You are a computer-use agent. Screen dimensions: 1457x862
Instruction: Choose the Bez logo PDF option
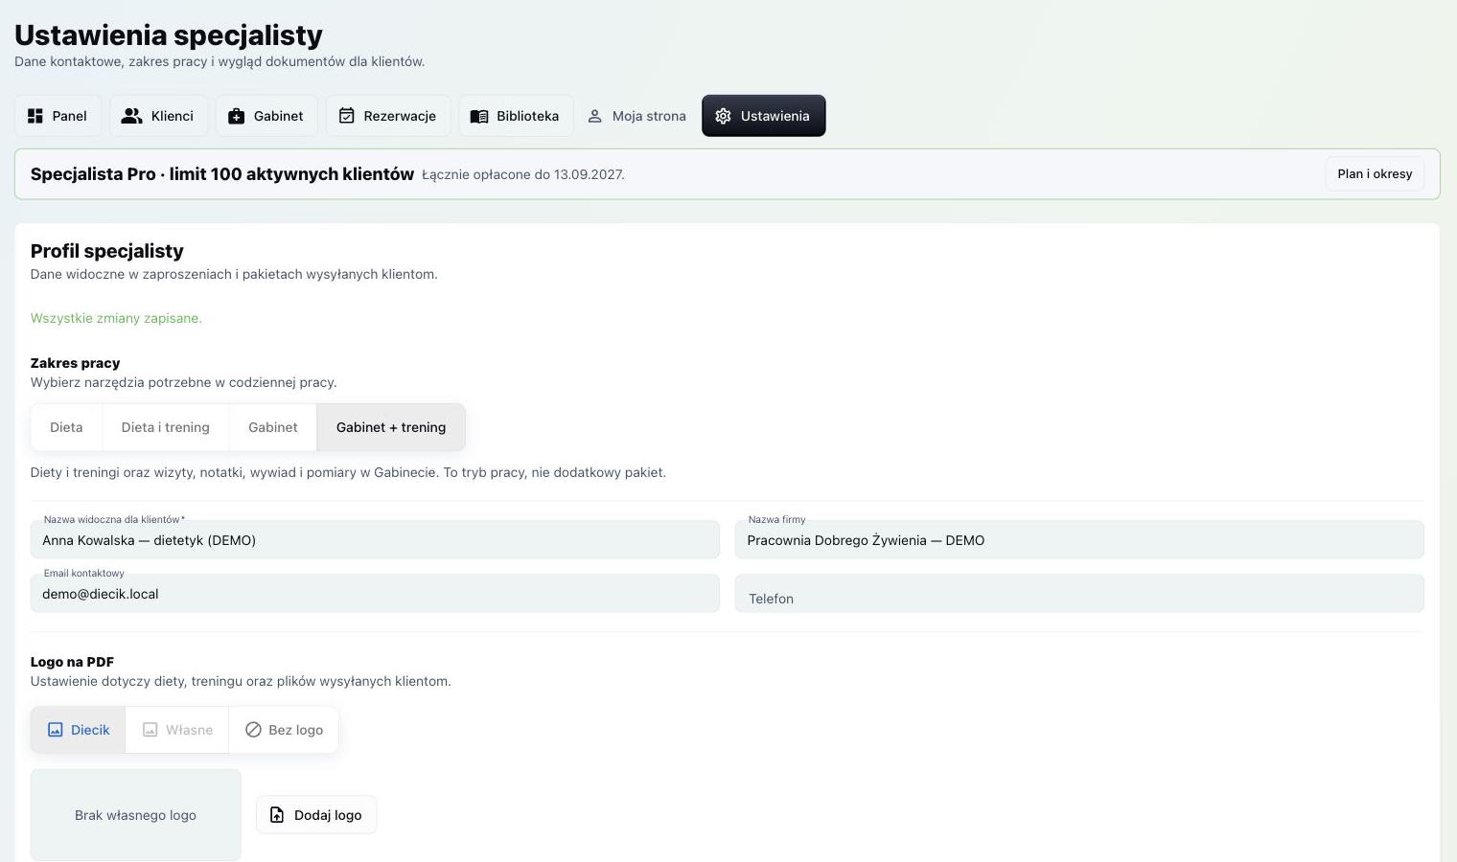[x=284, y=730]
